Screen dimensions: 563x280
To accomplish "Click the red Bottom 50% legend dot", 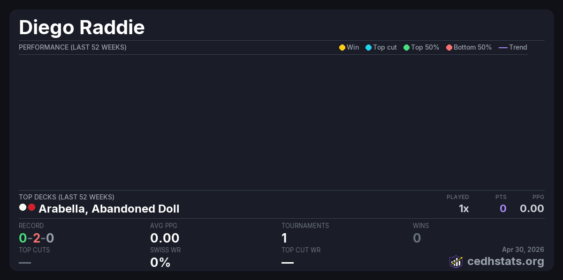I will [x=449, y=47].
